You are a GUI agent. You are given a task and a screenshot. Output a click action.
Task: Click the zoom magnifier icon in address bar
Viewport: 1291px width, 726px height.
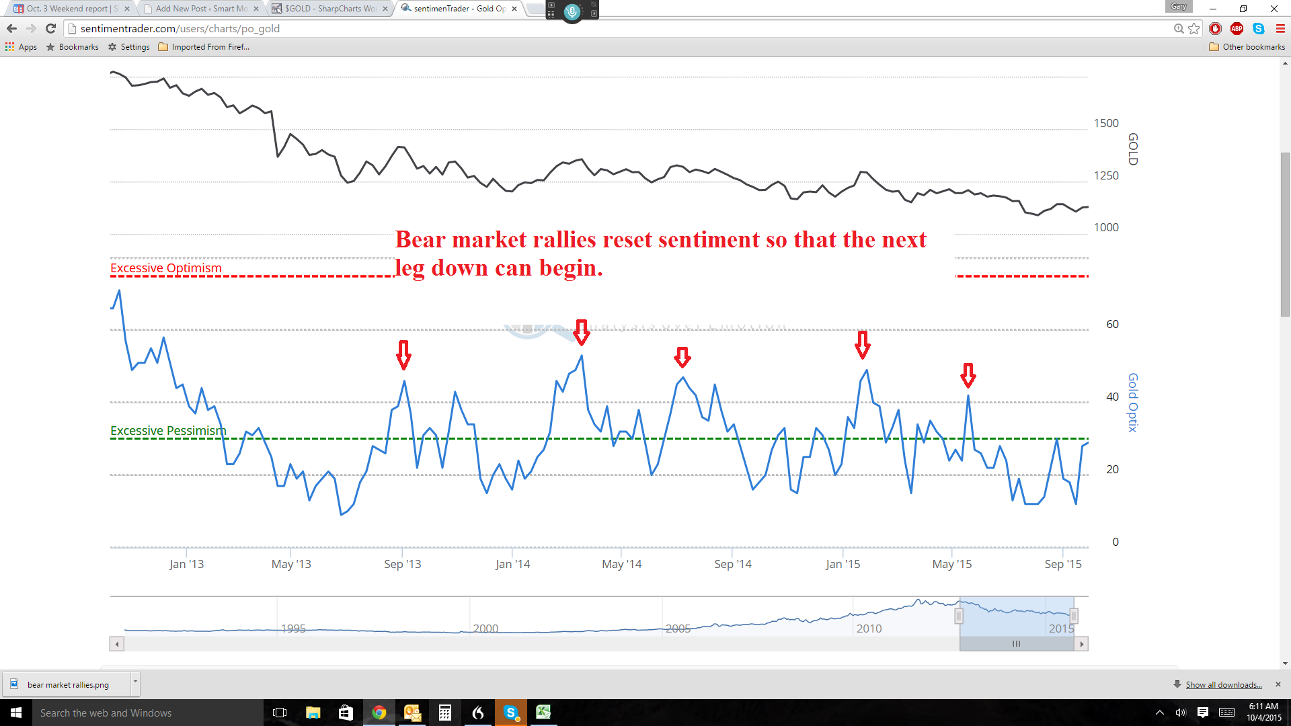(x=1179, y=28)
